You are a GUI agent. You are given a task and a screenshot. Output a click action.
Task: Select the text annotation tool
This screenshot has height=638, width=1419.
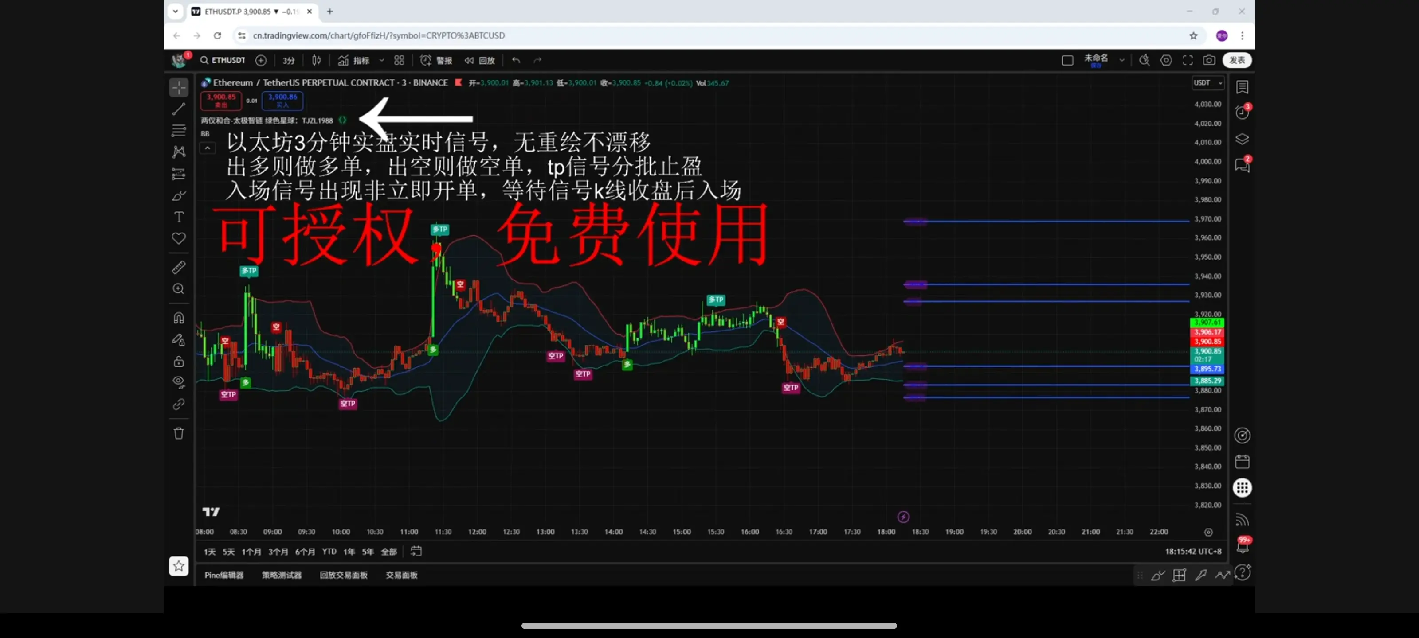tap(178, 217)
